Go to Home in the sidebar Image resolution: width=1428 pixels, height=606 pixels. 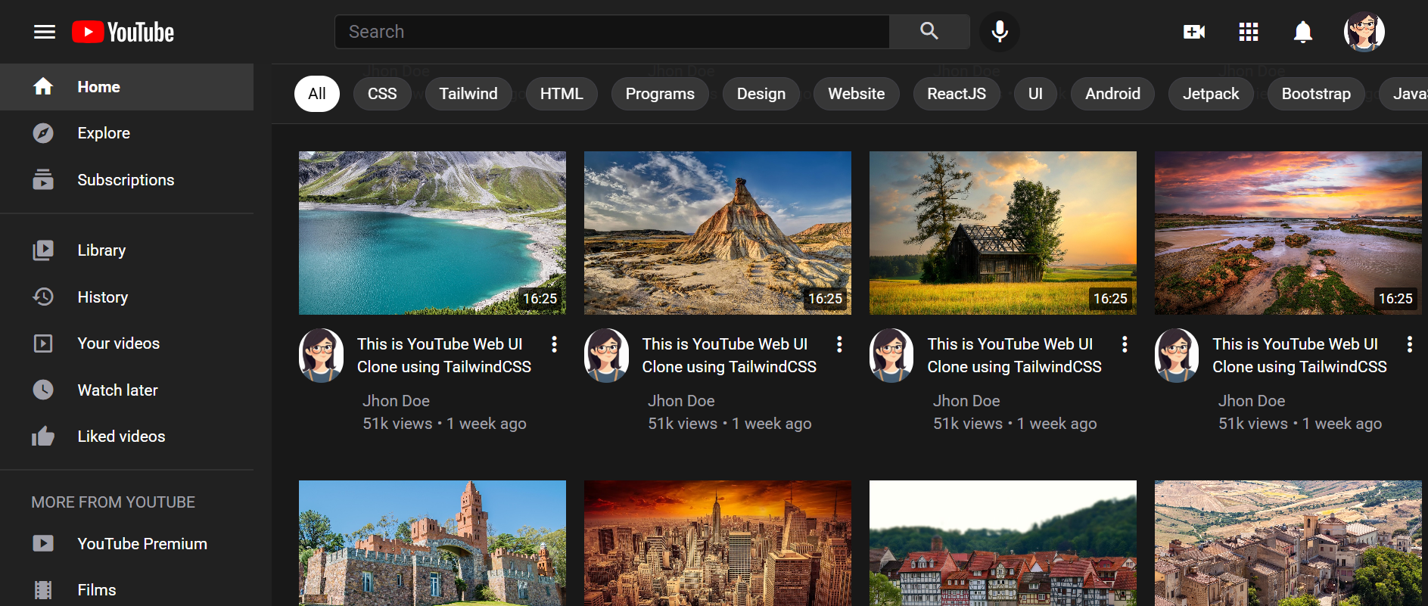click(126, 87)
